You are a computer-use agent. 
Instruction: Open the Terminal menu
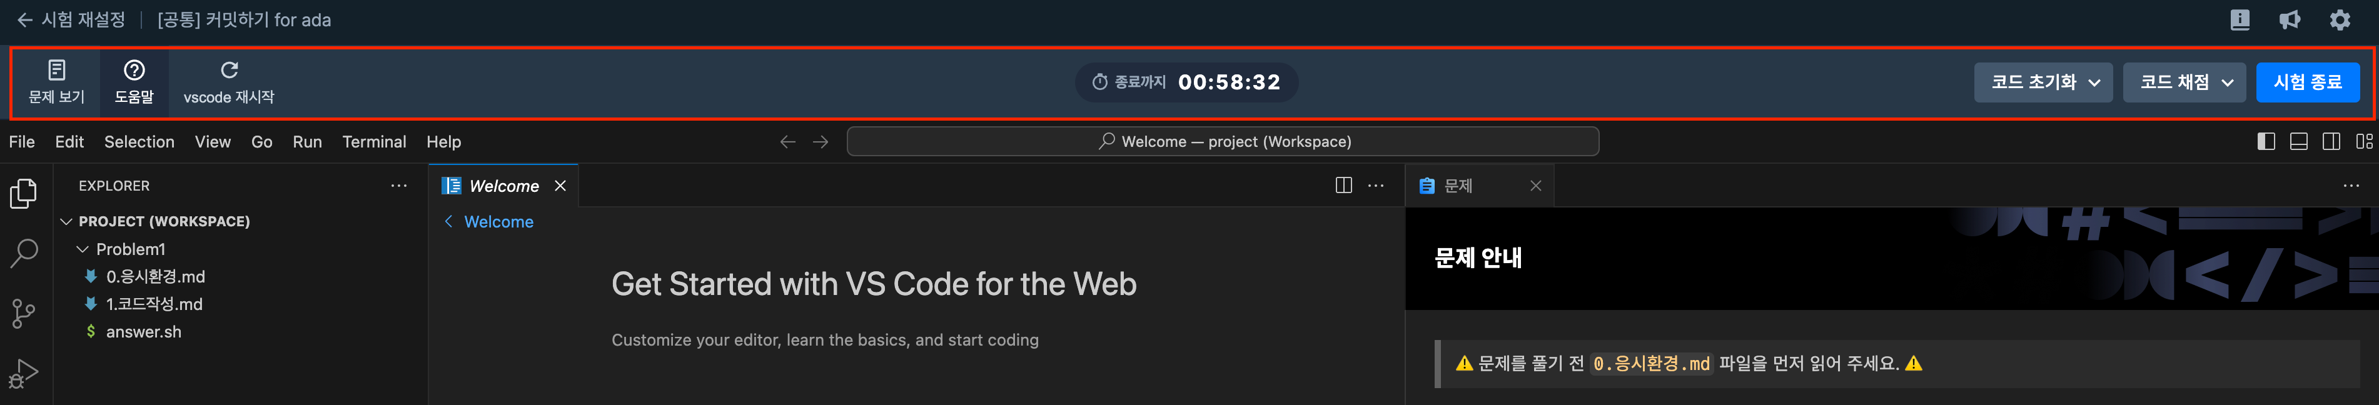374,141
